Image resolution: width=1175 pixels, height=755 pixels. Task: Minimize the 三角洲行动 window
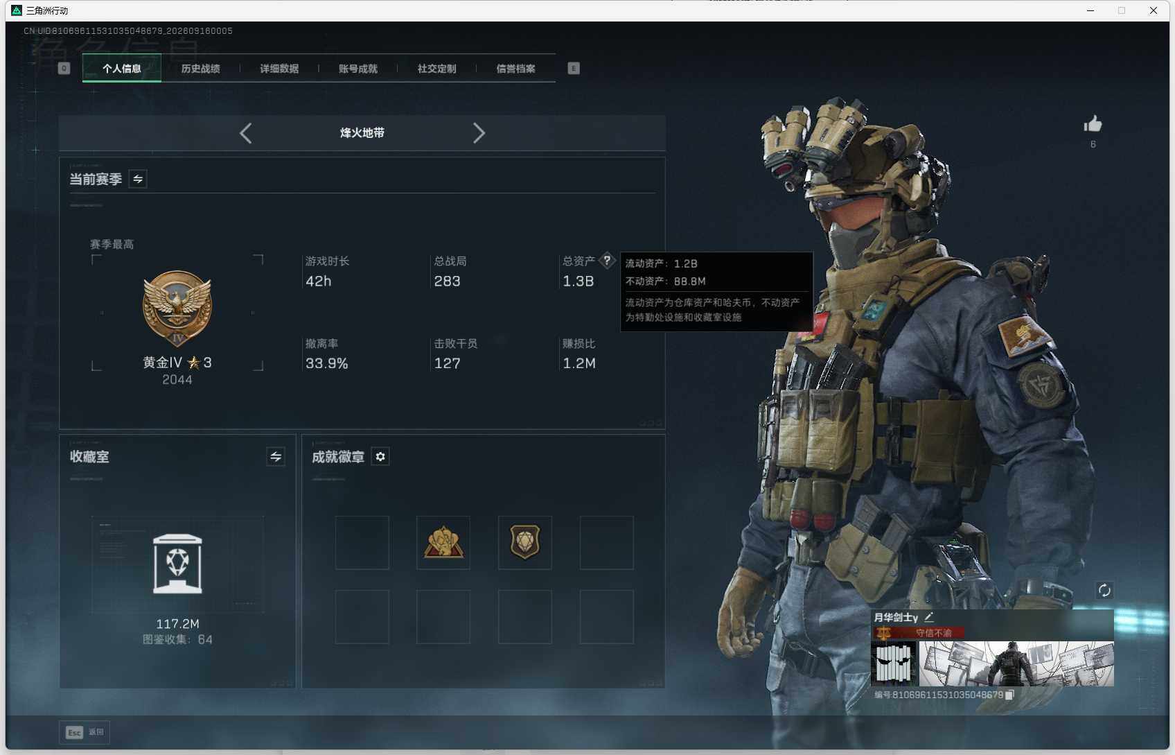(1090, 10)
